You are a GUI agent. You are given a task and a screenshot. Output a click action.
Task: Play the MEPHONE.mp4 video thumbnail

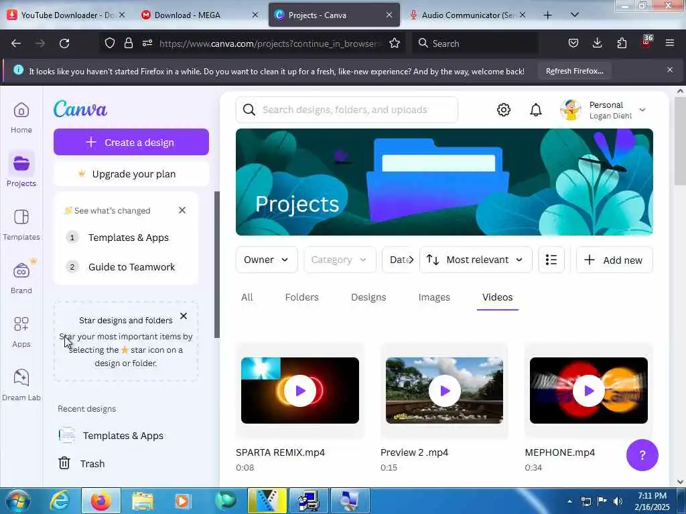point(588,390)
